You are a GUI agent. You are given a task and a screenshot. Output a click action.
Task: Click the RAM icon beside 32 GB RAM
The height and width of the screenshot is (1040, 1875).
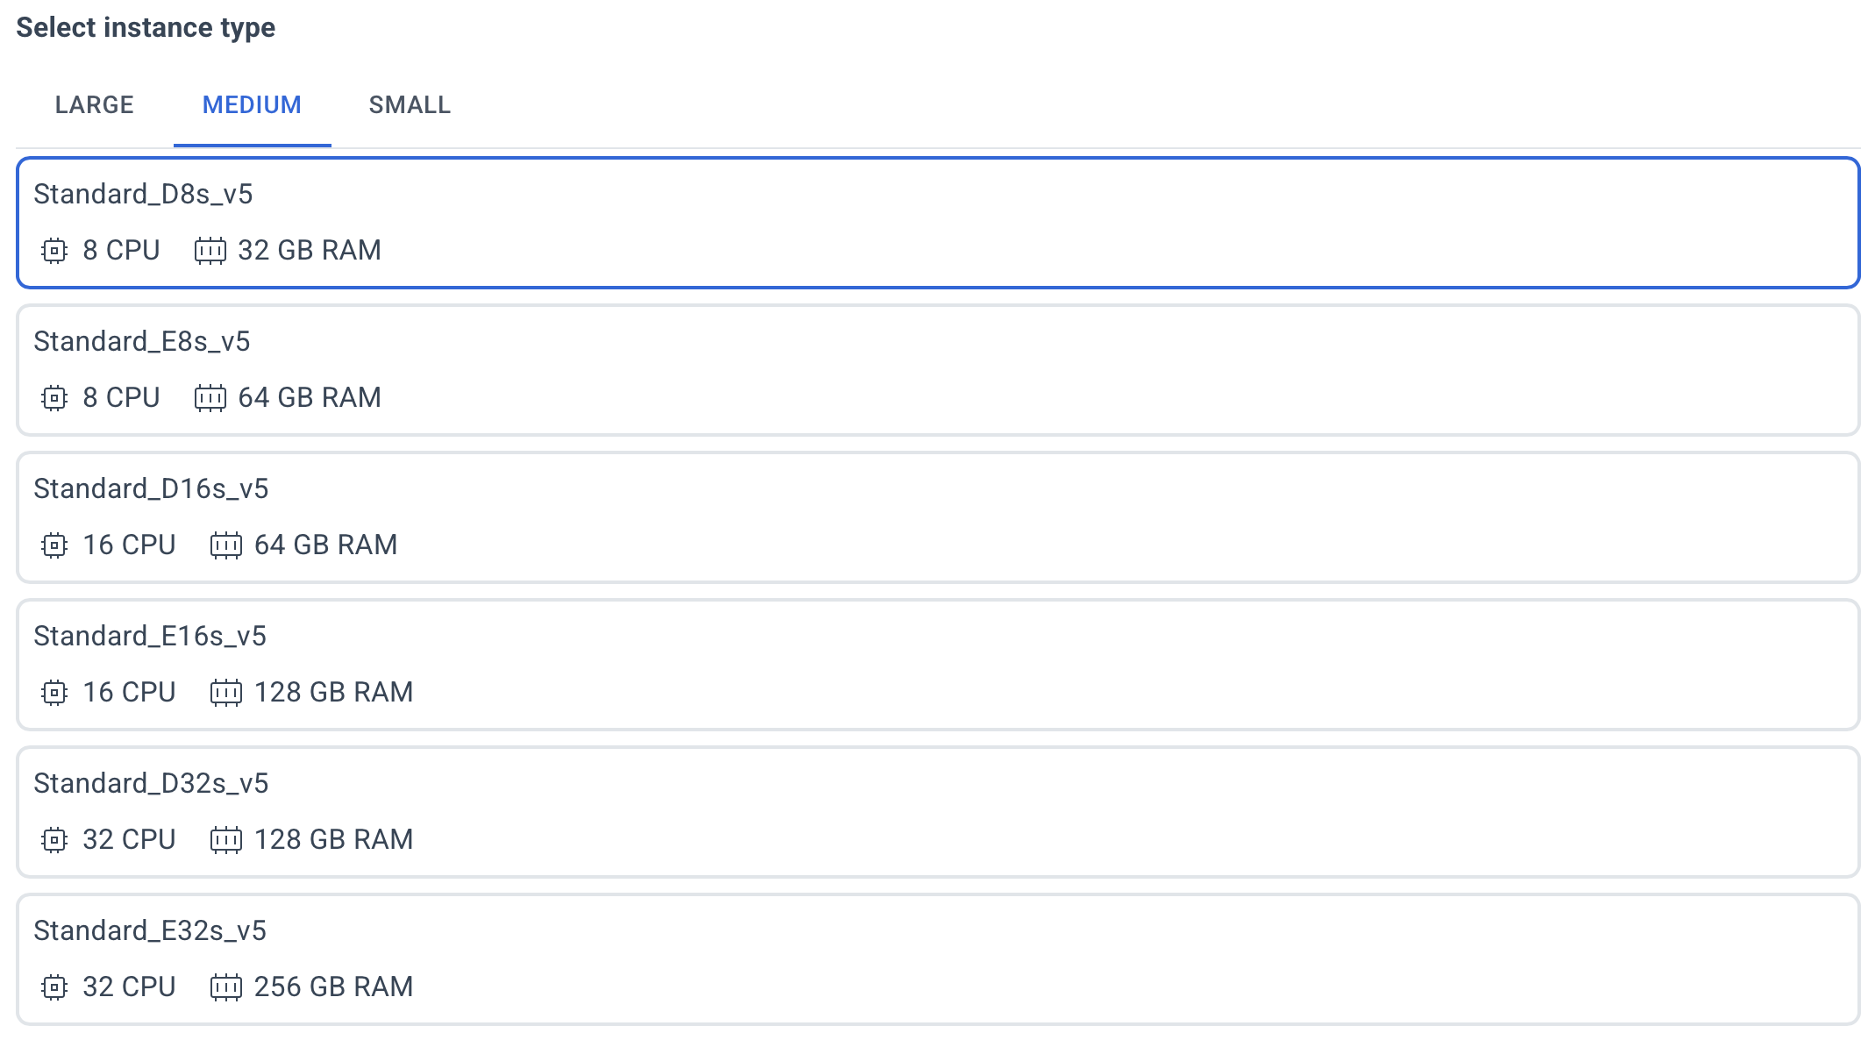pyautogui.click(x=210, y=251)
